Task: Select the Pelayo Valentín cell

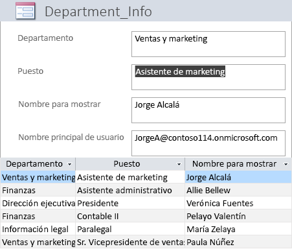Action: tap(238, 216)
